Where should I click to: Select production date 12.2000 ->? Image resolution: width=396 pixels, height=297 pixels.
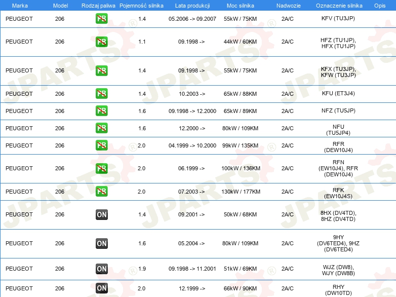pyautogui.click(x=192, y=128)
